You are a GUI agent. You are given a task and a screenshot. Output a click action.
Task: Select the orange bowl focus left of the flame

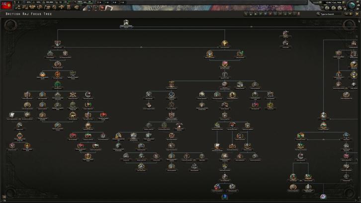pos(42,74)
